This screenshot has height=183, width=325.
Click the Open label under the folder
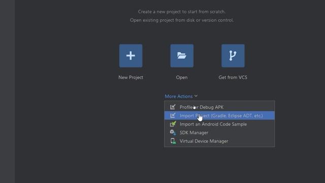[x=182, y=77]
